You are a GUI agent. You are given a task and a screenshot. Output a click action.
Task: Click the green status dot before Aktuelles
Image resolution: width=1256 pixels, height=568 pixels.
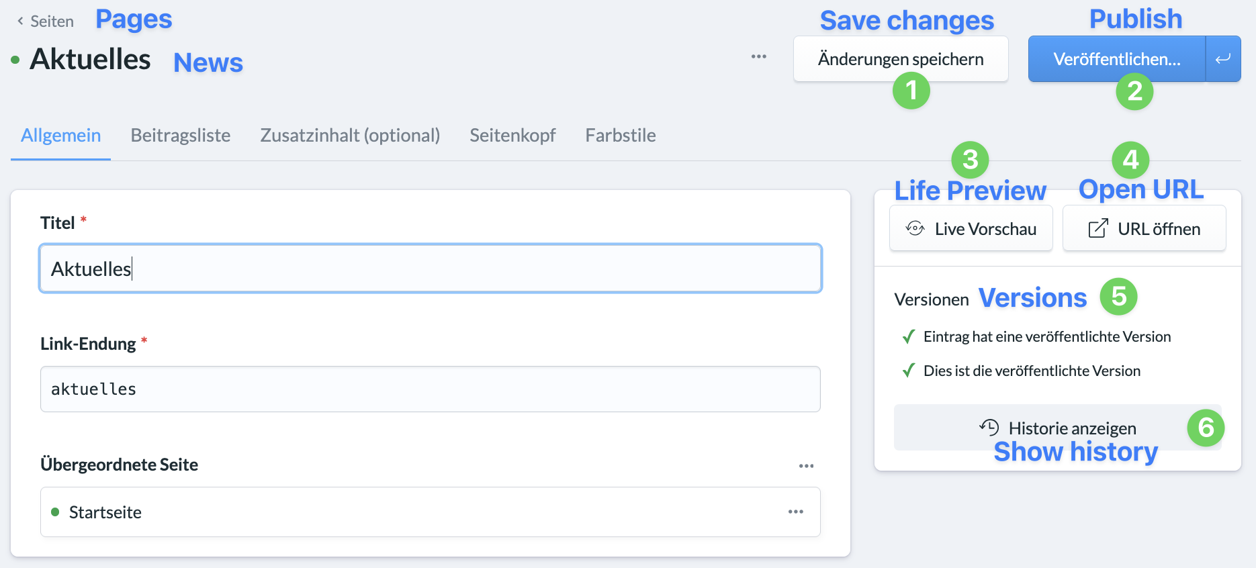coord(15,60)
